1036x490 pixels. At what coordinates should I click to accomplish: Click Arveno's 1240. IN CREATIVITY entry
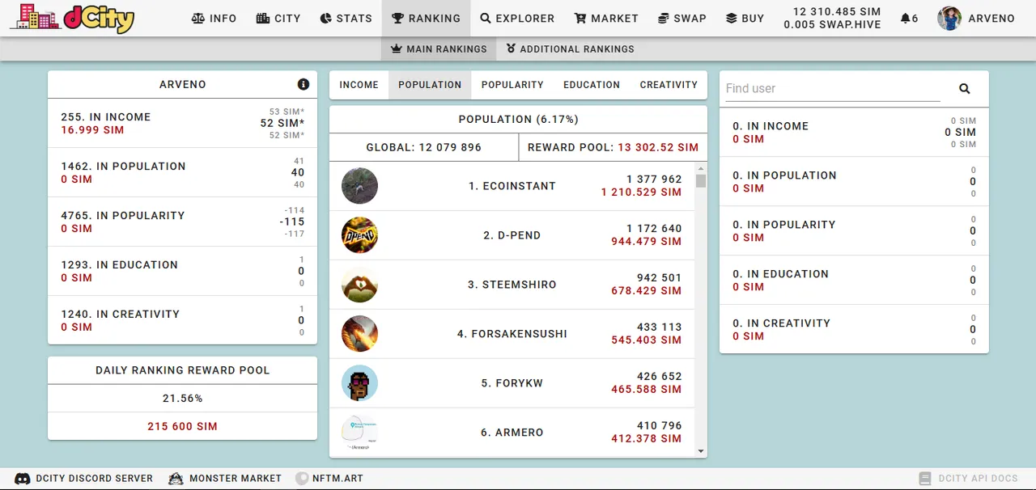[x=182, y=320]
